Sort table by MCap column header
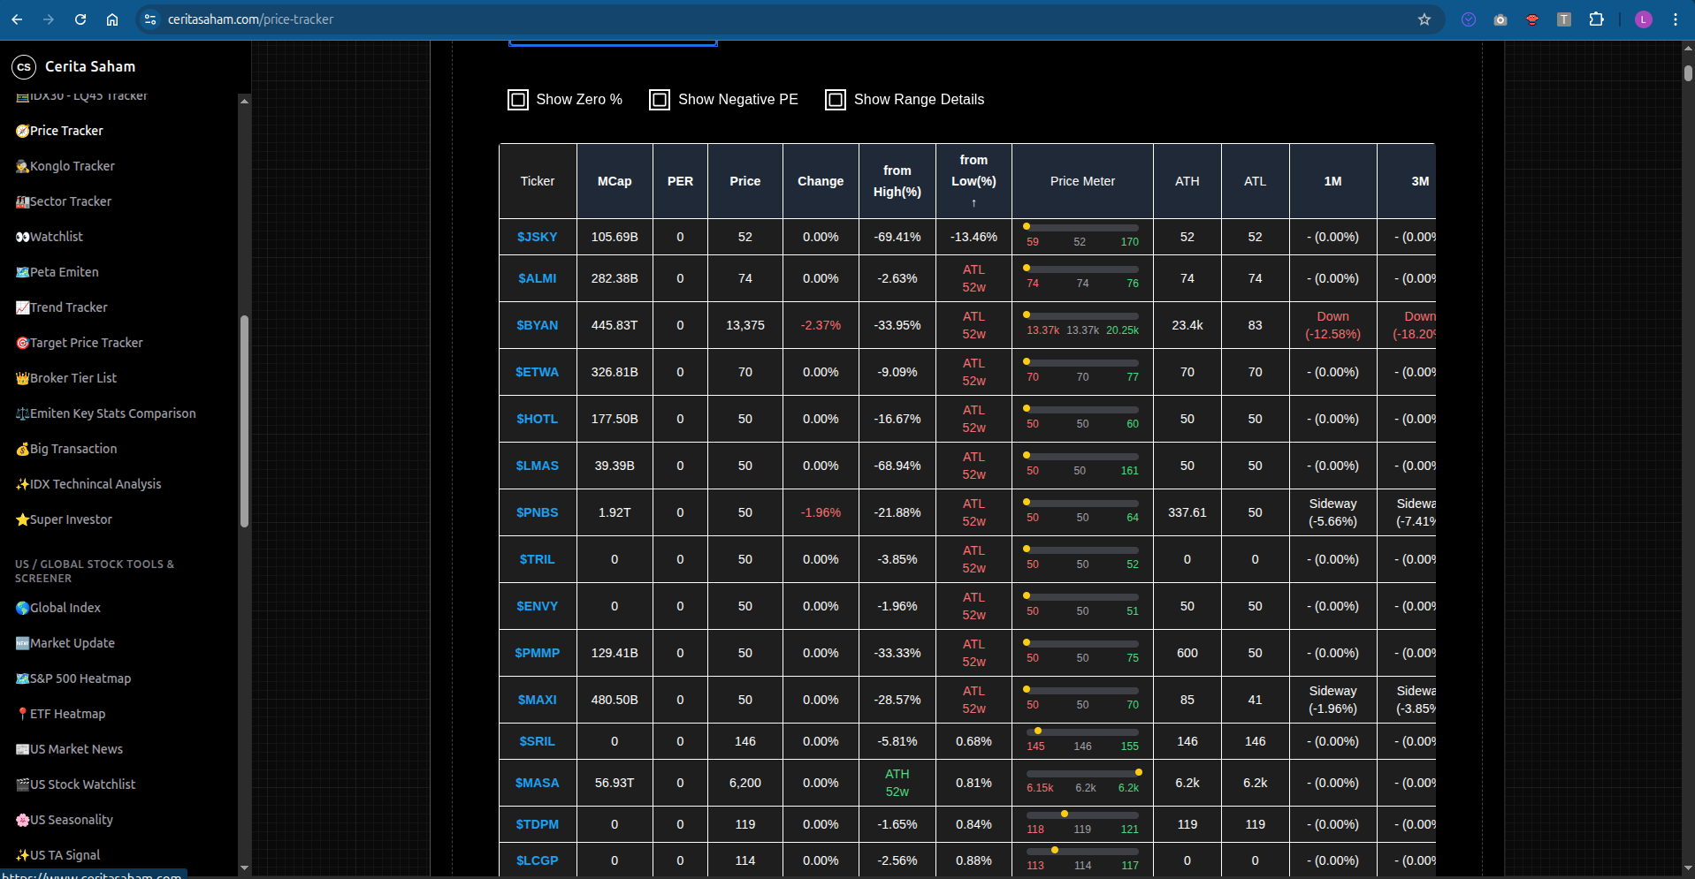Viewport: 1695px width, 879px height. coord(615,181)
